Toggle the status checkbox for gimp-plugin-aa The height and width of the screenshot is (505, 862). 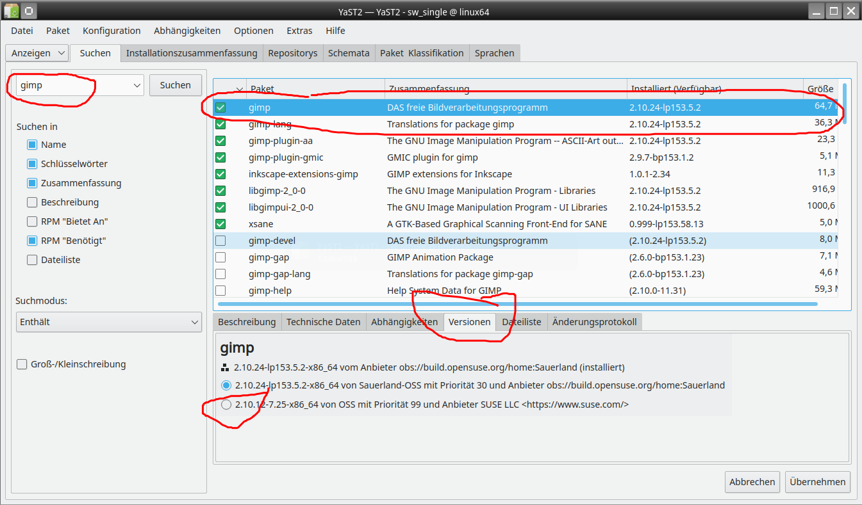coord(220,141)
